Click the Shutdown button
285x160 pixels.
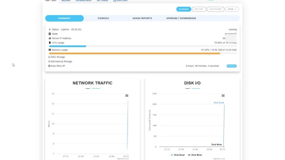[x=216, y=9]
